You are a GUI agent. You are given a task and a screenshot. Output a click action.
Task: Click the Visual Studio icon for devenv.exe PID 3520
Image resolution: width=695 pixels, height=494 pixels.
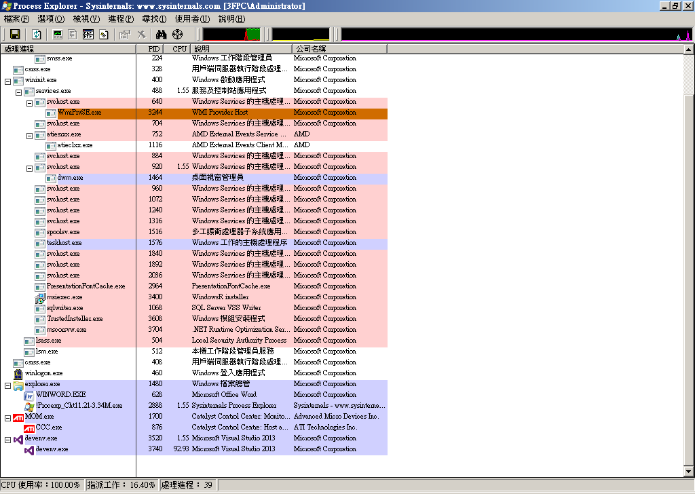point(18,438)
